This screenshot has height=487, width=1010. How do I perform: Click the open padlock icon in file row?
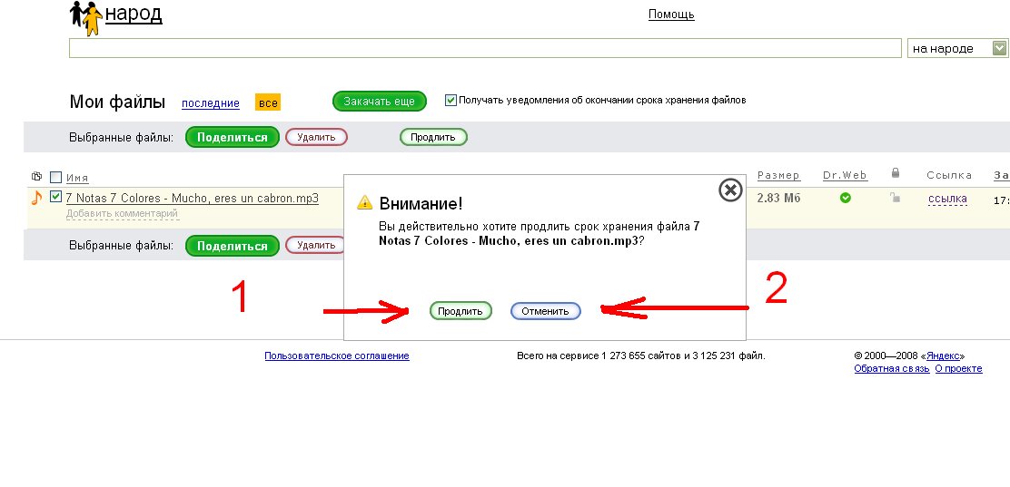(895, 198)
